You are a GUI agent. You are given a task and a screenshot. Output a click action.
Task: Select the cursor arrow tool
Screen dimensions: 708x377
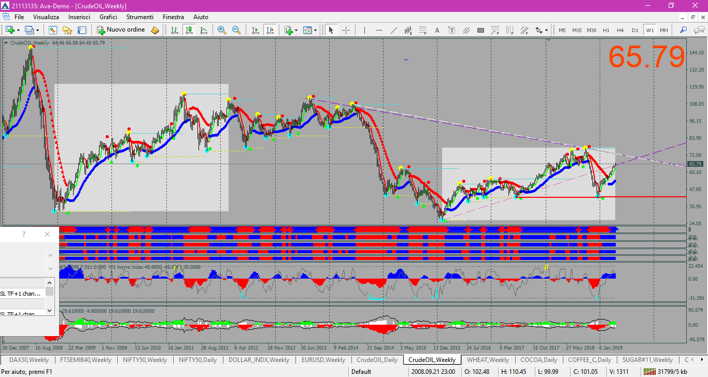(x=331, y=30)
